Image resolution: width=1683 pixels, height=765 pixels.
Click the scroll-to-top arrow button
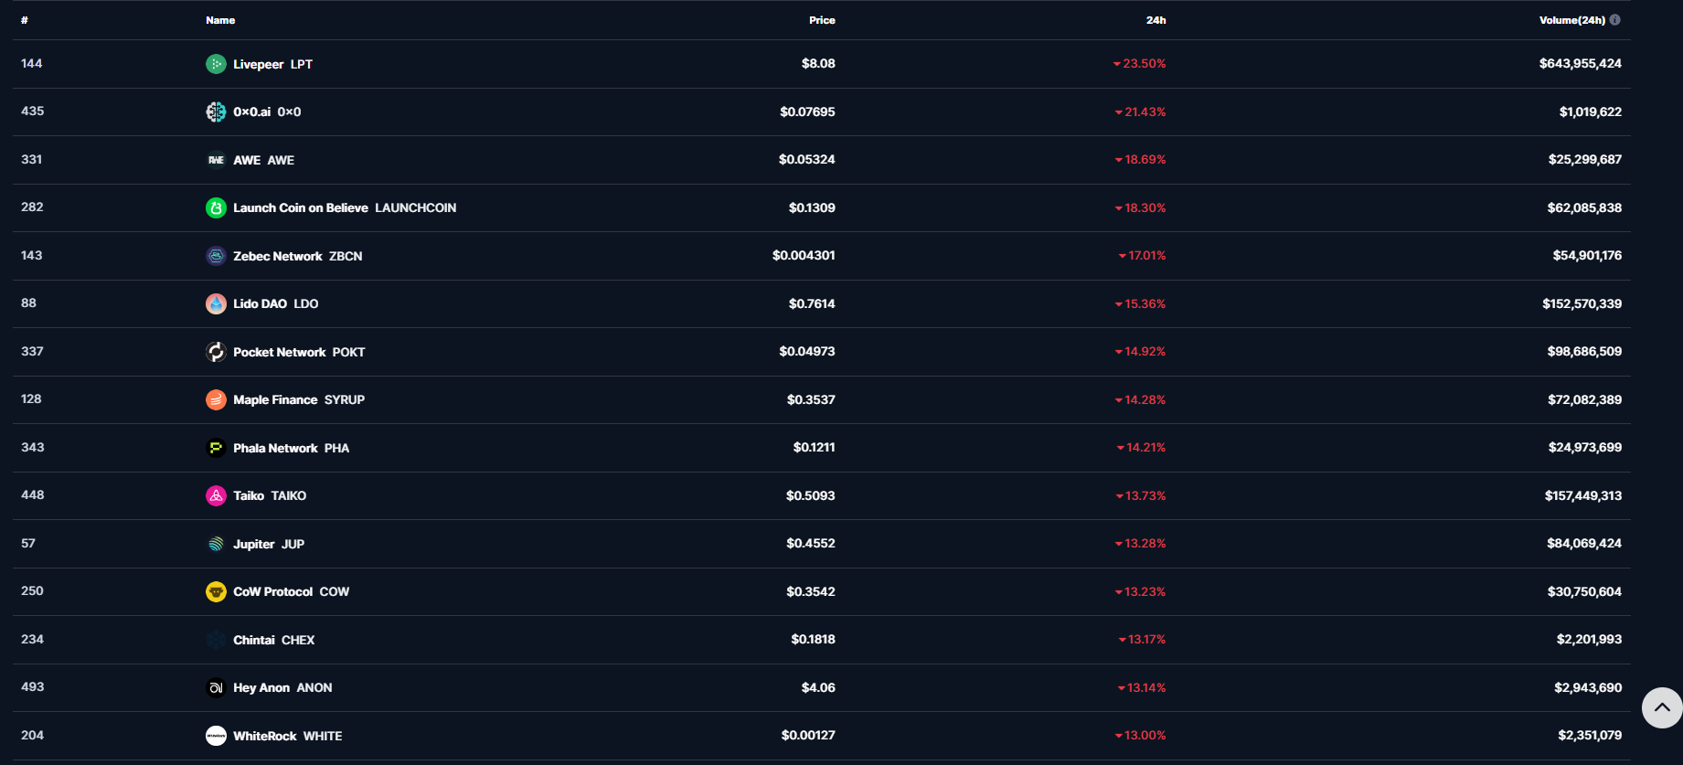[x=1661, y=707]
